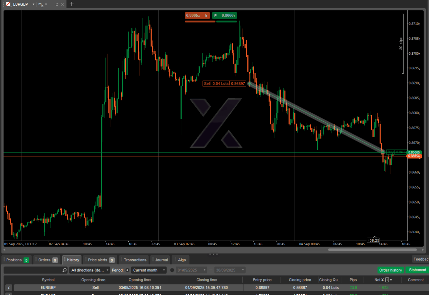Detach the chart into a separate window

[57, 4]
